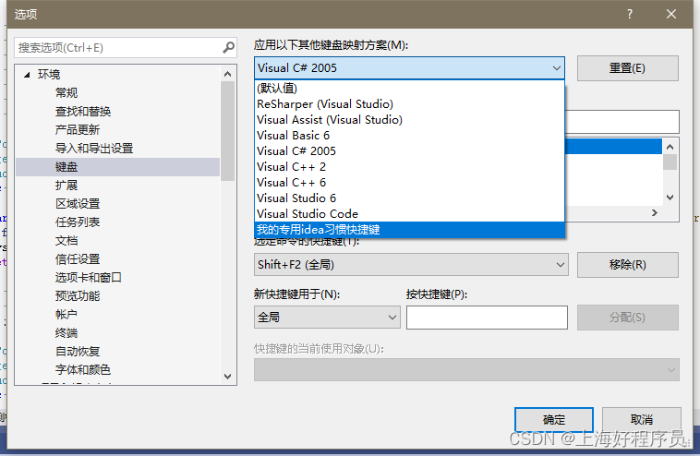This screenshot has width=700, height=456.
Task: Open the 快捷键的当前使用对象 dropdown
Action: click(x=466, y=369)
